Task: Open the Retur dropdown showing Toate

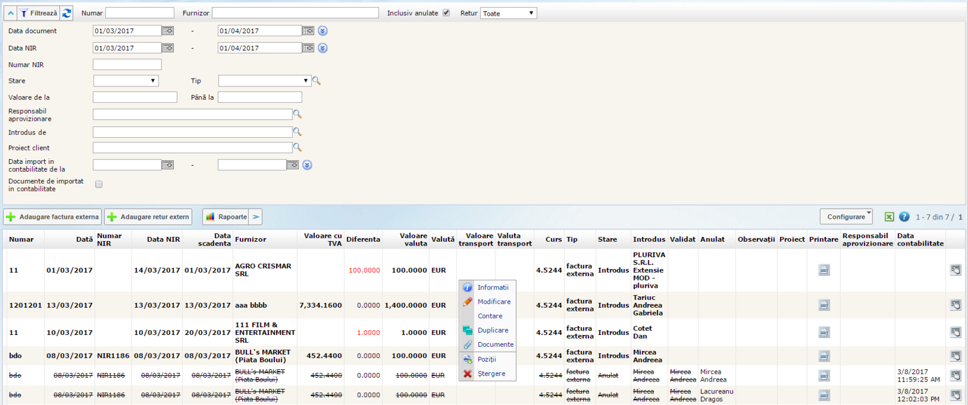Action: pyautogui.click(x=509, y=13)
